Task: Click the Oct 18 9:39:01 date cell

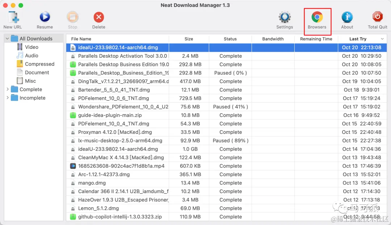Action: (x=362, y=90)
